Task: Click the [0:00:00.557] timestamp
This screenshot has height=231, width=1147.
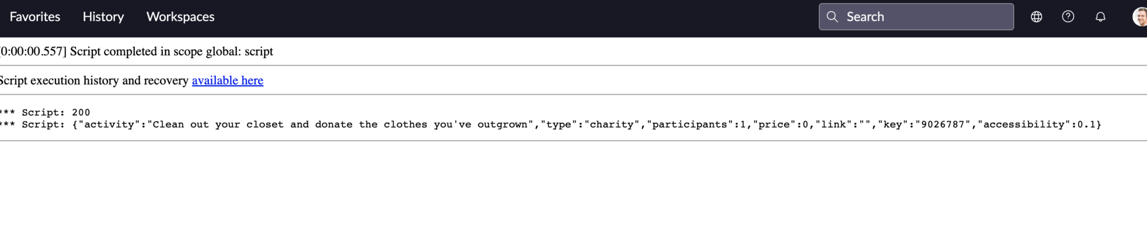Action: pyautogui.click(x=33, y=51)
